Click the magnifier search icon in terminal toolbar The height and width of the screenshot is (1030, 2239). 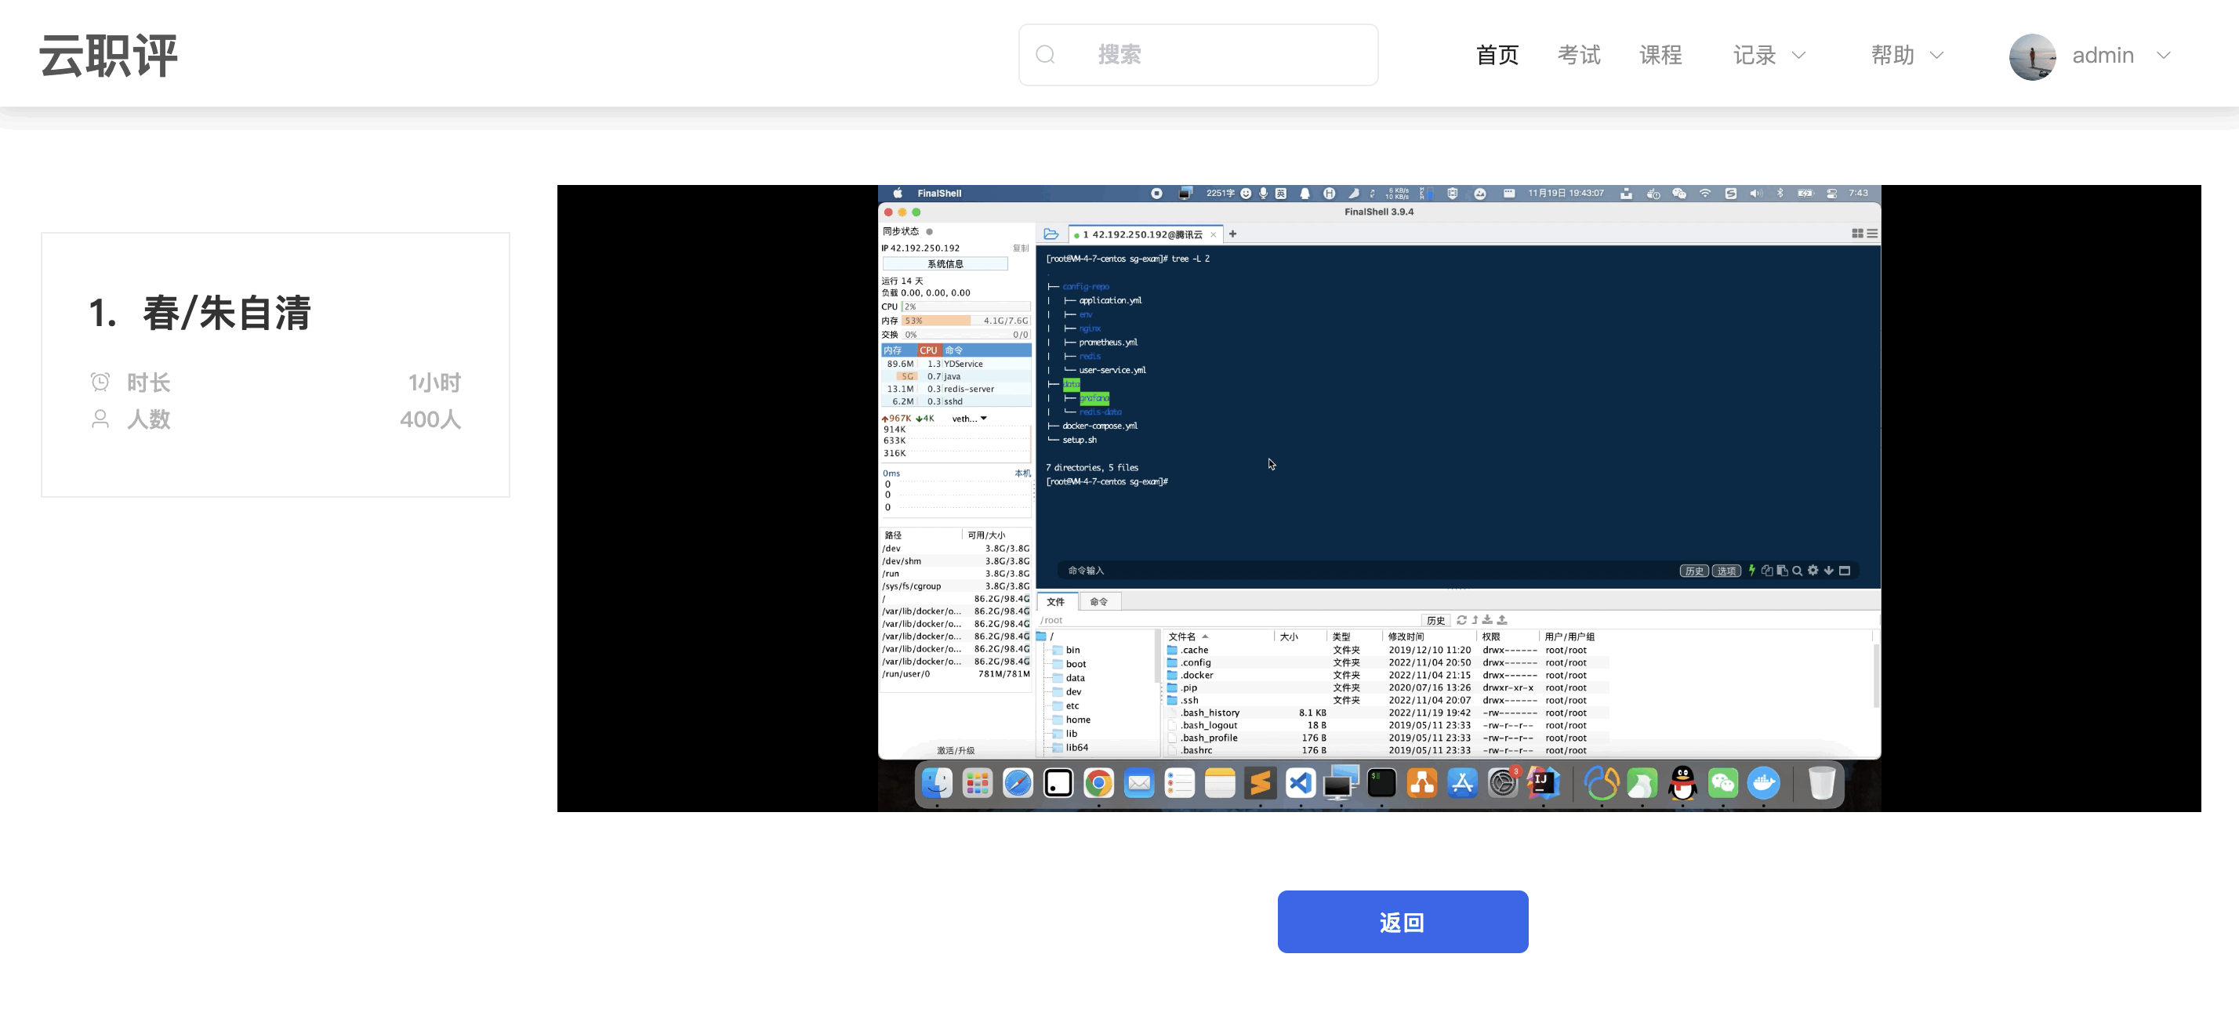(x=1797, y=571)
